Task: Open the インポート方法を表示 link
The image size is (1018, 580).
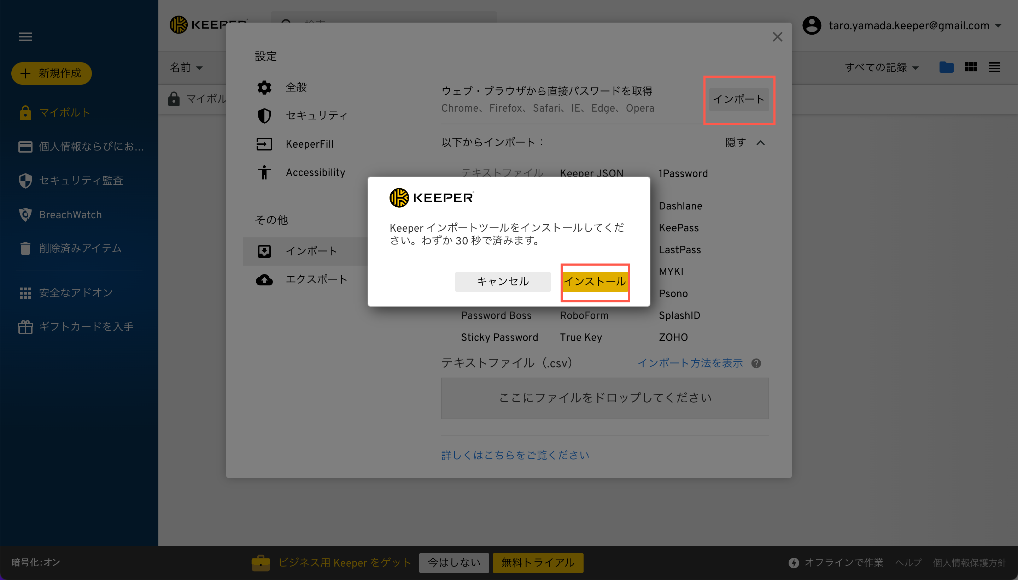Action: coord(690,363)
